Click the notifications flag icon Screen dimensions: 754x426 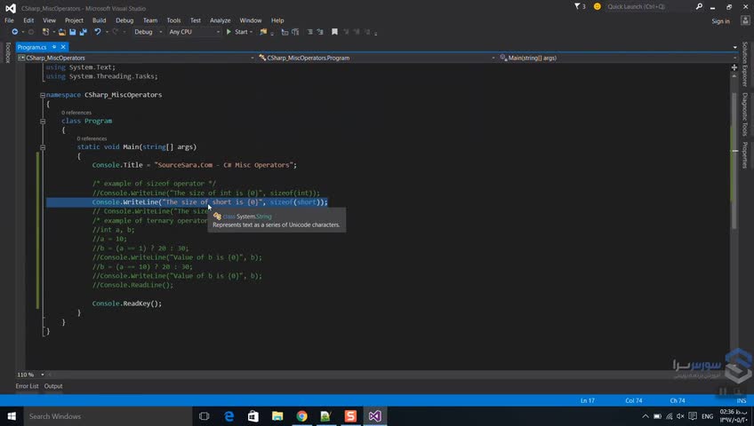(577, 6)
